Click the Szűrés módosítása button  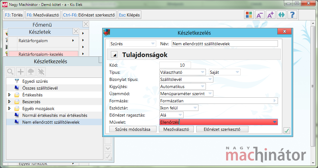[x=133, y=129]
